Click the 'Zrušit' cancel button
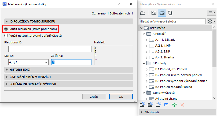This screenshot has height=116, width=217. (94, 96)
